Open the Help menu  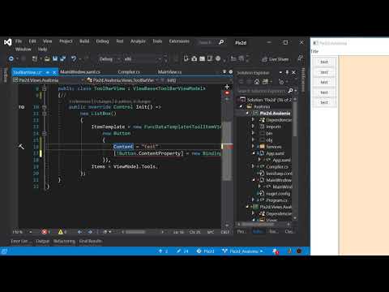[x=42, y=49]
